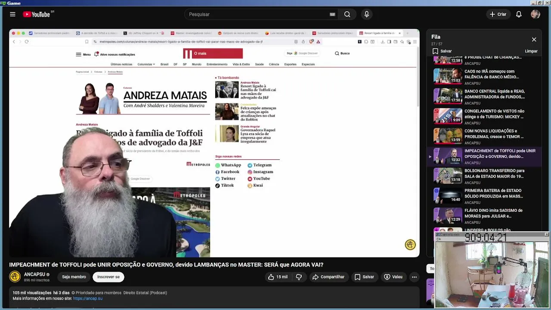551x310 pixels.
Task: Open trending story Felca expõe ameaças
Action: pos(246,112)
